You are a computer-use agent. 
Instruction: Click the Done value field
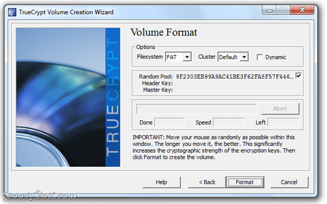tap(169, 122)
